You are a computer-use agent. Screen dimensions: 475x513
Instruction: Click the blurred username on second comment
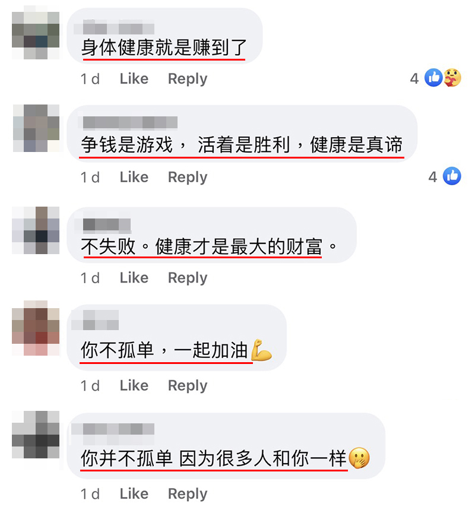click(130, 123)
